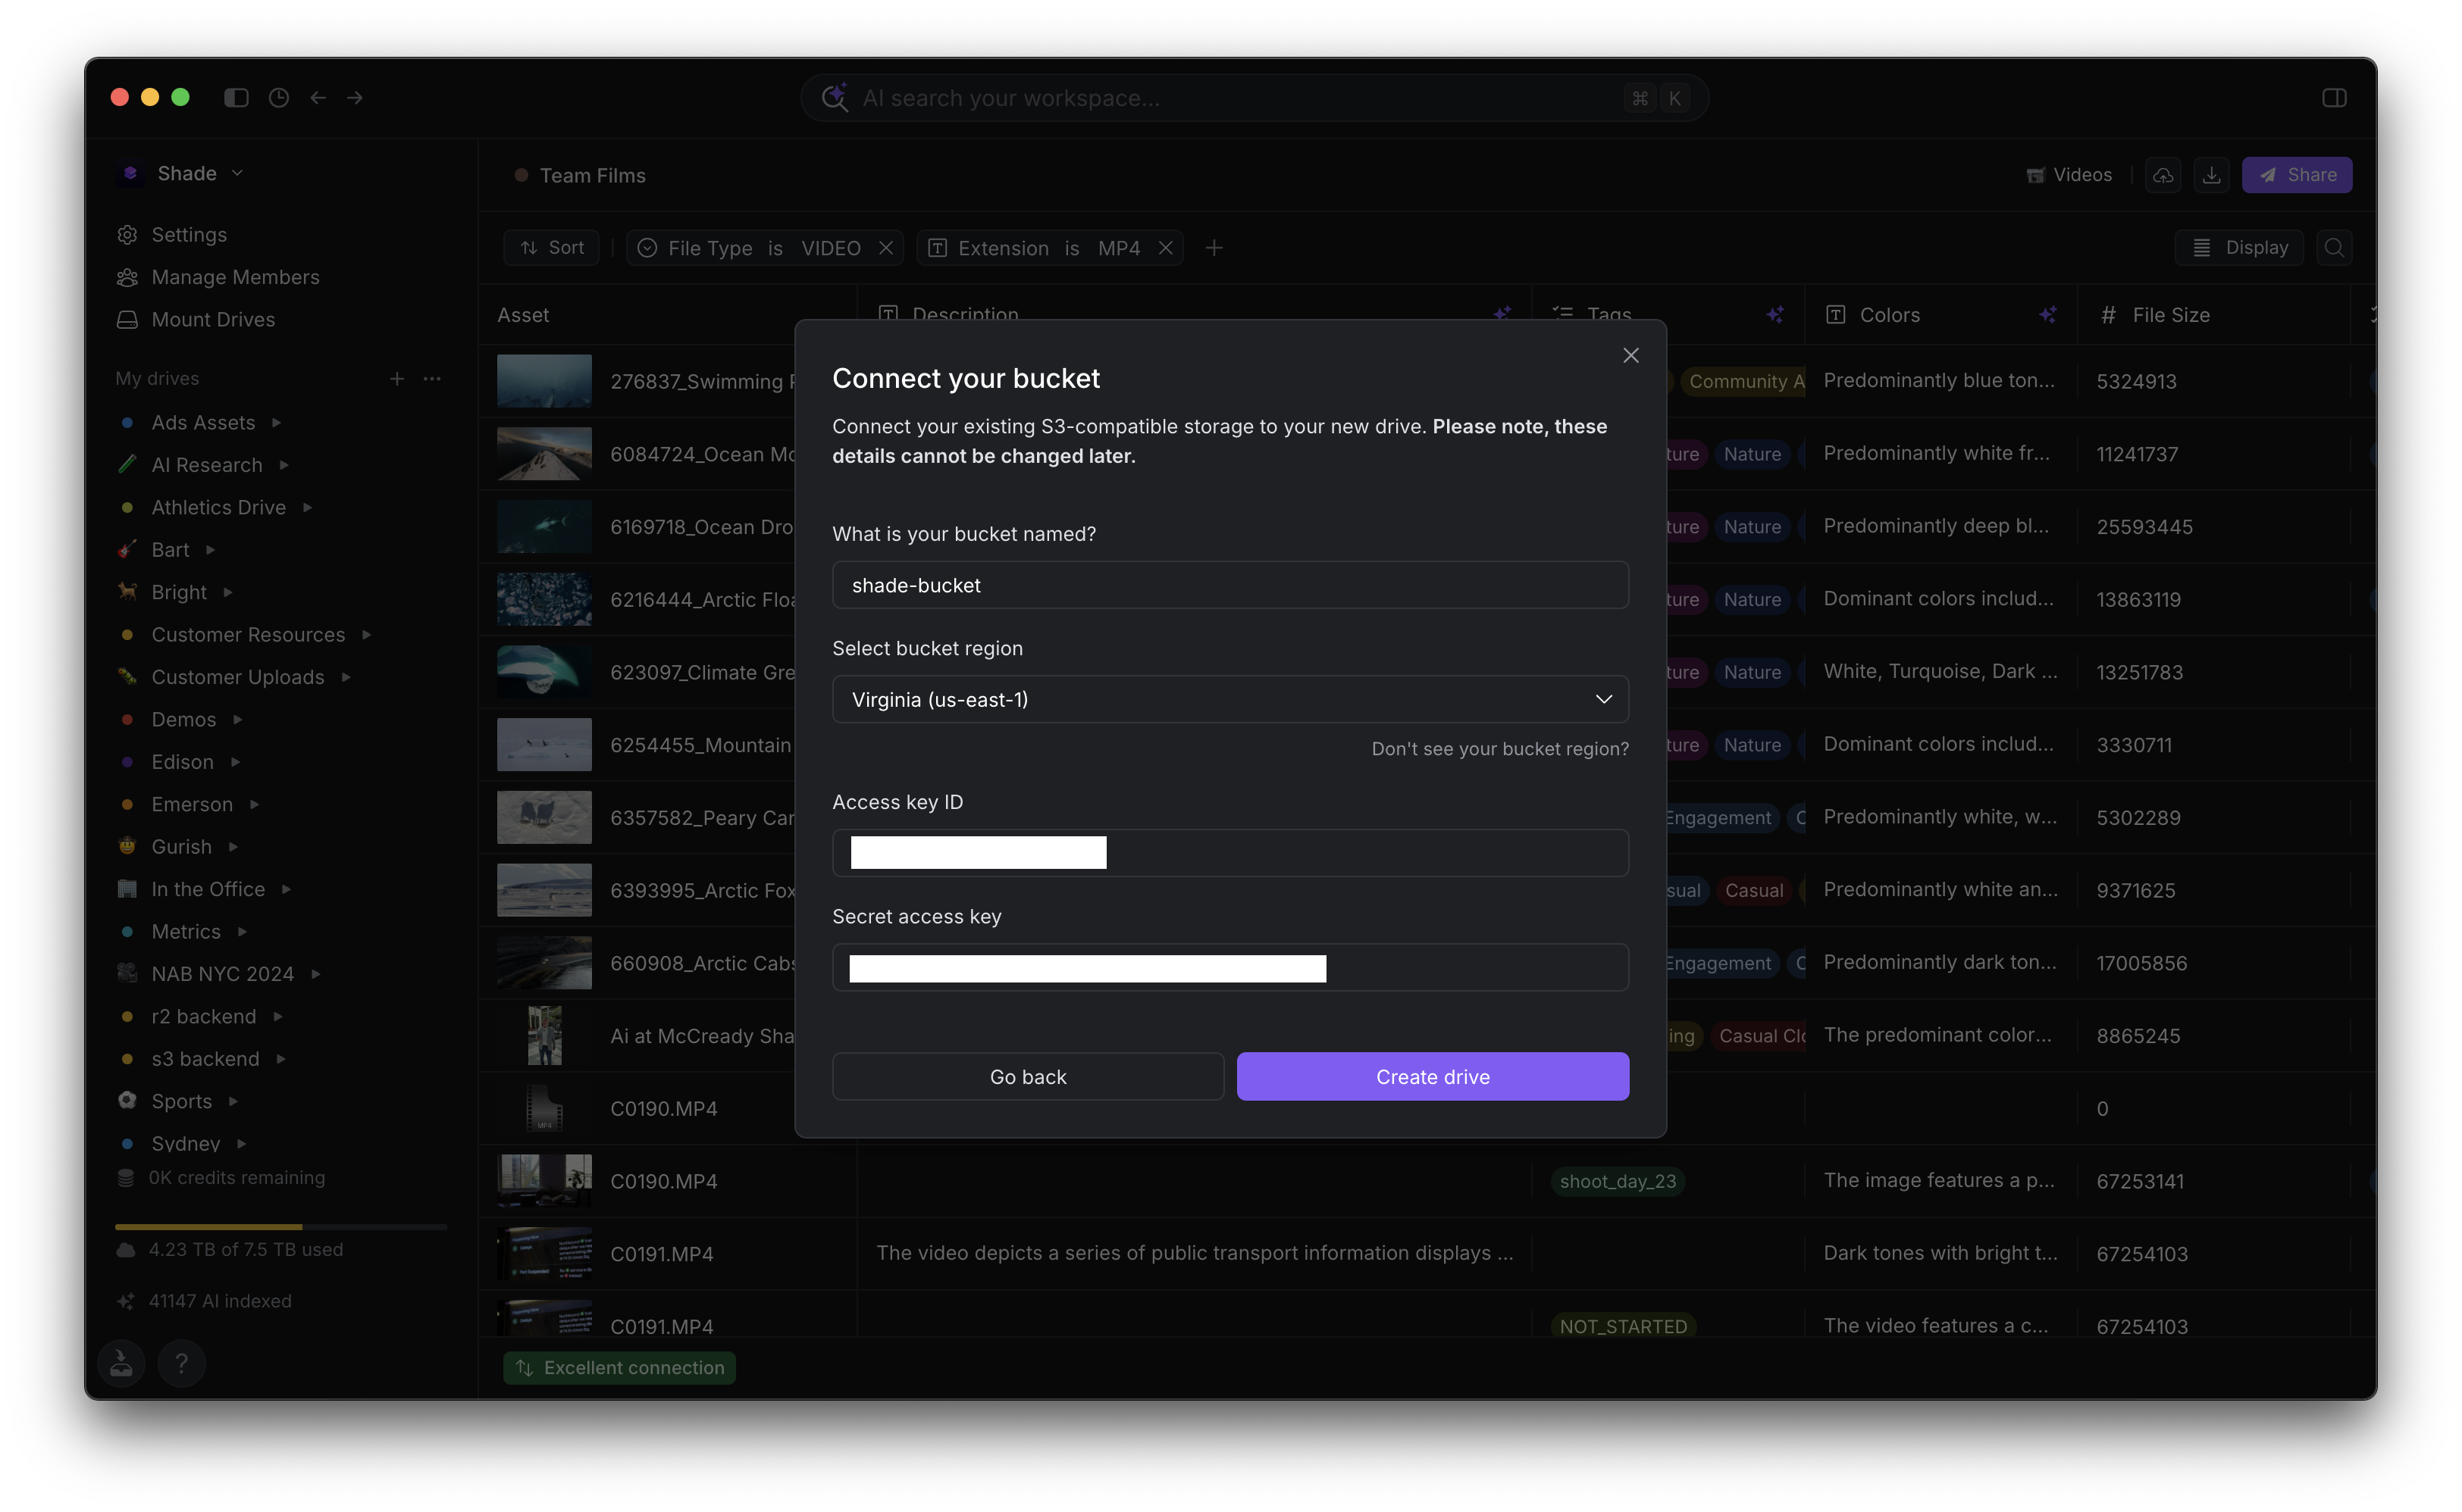Click the back arrow navigation icon
Screen dimensions: 2462x1512
coord(318,97)
